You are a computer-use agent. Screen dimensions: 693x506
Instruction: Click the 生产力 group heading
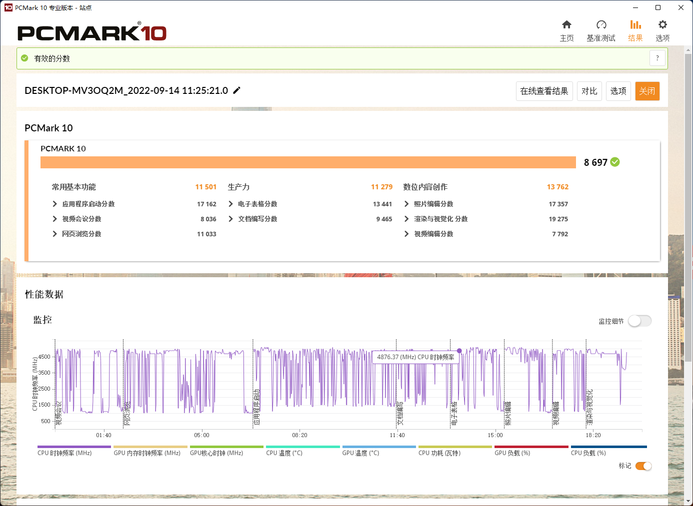tap(238, 187)
